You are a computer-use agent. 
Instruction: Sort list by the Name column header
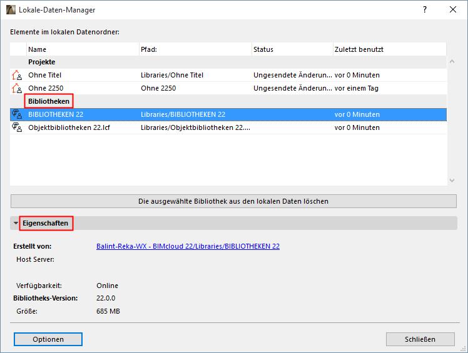tap(83, 49)
